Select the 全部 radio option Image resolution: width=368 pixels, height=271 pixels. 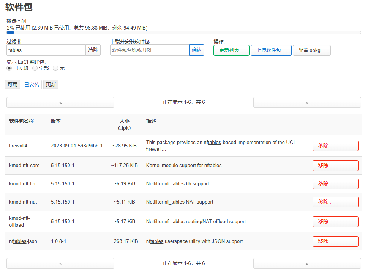tap(35, 68)
